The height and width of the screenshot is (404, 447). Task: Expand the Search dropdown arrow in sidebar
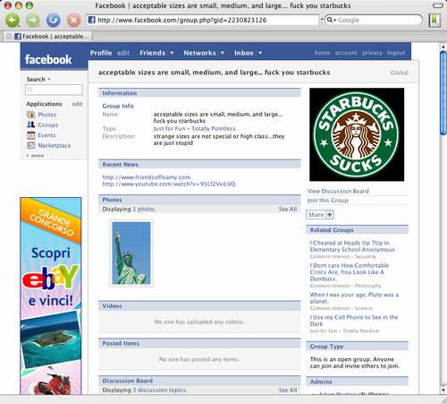[49, 80]
